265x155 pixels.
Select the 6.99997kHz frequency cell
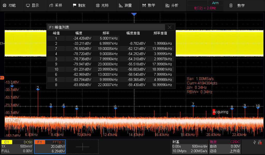click(106, 43)
